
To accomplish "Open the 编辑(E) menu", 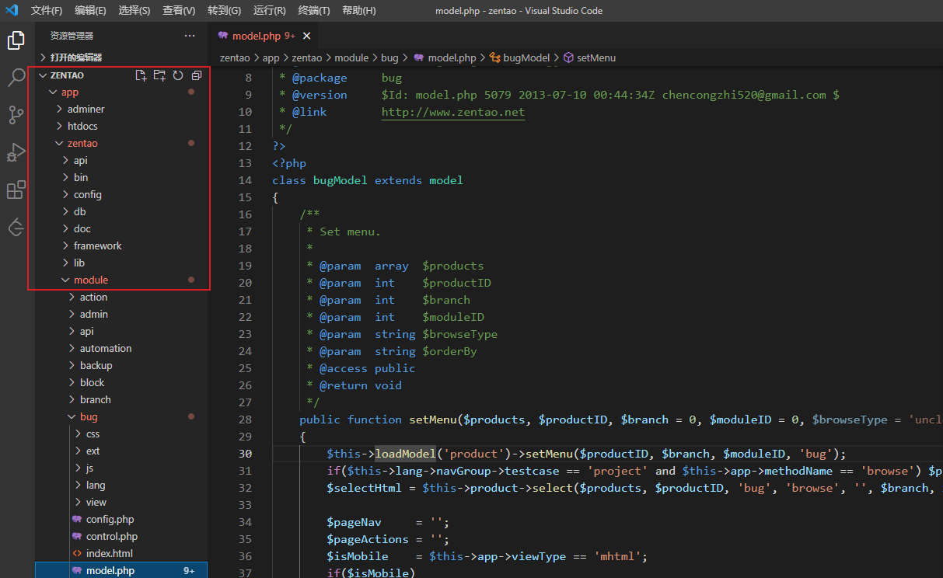I will pyautogui.click(x=90, y=11).
